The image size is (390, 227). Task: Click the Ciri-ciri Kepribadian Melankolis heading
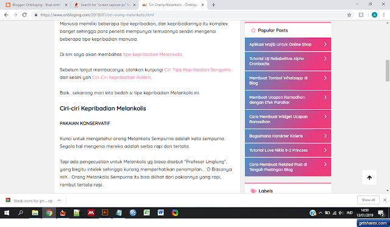pos(103,109)
